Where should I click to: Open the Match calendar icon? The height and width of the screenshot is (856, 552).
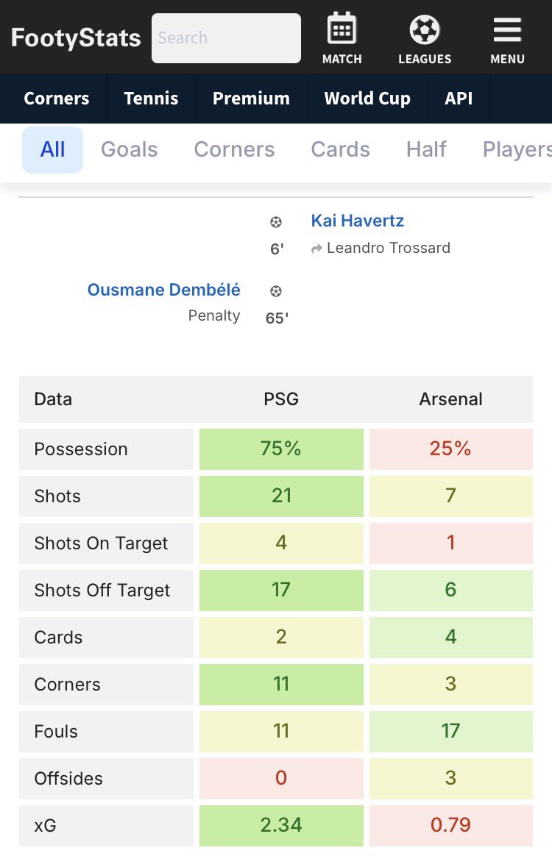pyautogui.click(x=342, y=29)
